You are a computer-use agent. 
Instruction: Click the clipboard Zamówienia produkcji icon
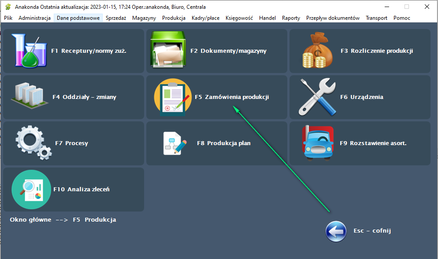(x=172, y=97)
